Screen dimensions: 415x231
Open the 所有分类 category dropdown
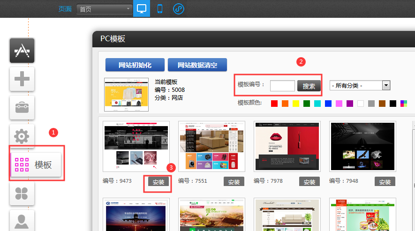[360, 85]
